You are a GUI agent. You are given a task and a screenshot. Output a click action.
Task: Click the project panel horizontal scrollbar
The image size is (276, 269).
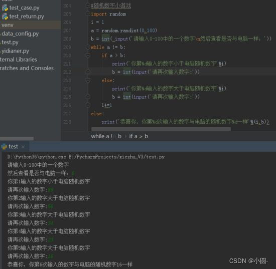17,138
